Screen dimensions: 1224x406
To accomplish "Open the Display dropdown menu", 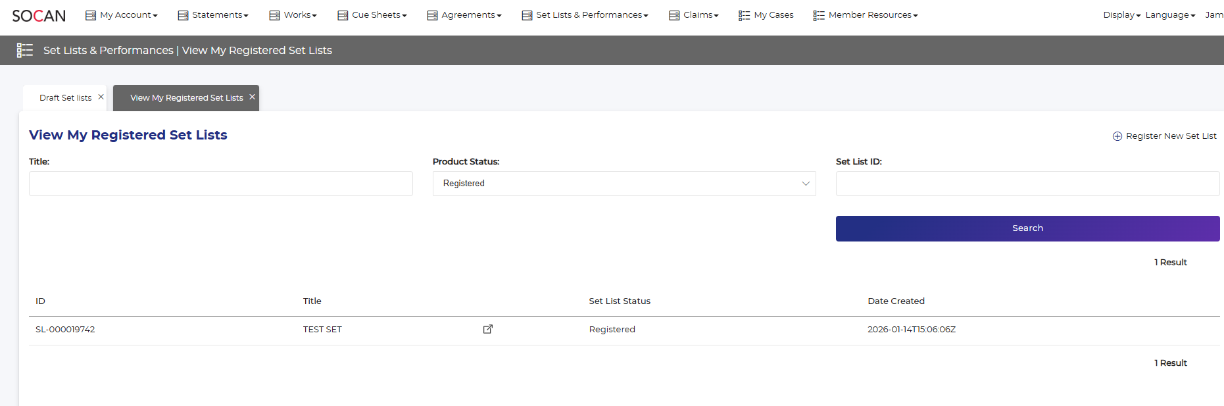I will coord(1121,15).
